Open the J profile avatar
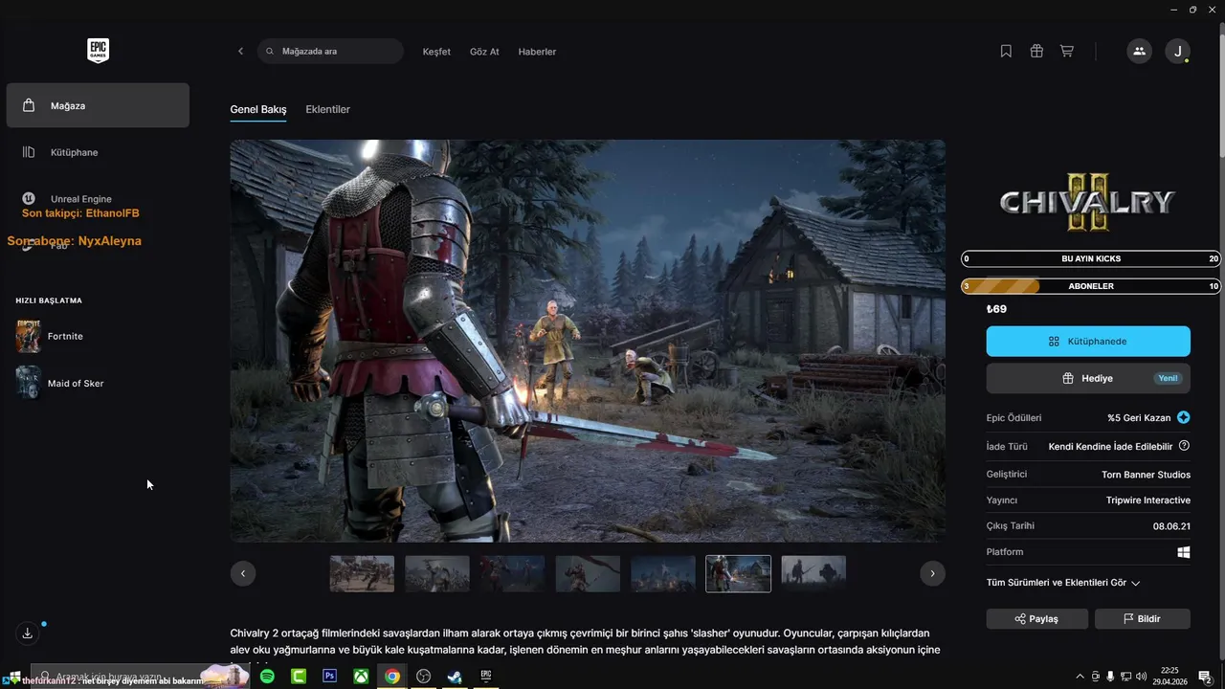Screen dimensions: 1225x689 point(1178,52)
